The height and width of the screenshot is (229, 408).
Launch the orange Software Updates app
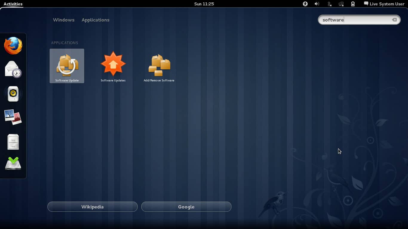click(x=113, y=66)
